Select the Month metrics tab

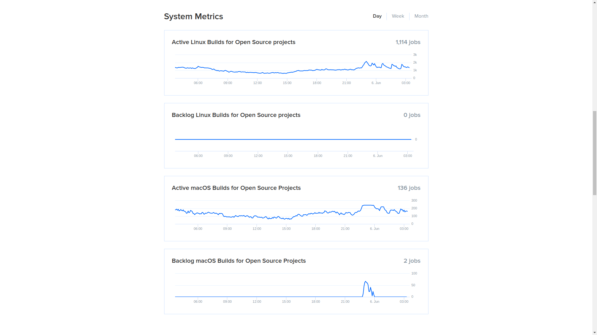tap(421, 16)
